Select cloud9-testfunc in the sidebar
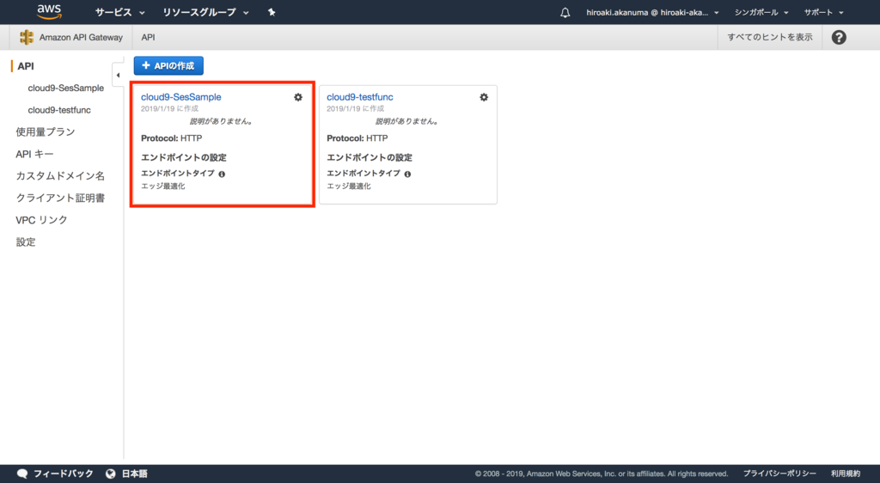This screenshot has width=880, height=483. pos(59,110)
